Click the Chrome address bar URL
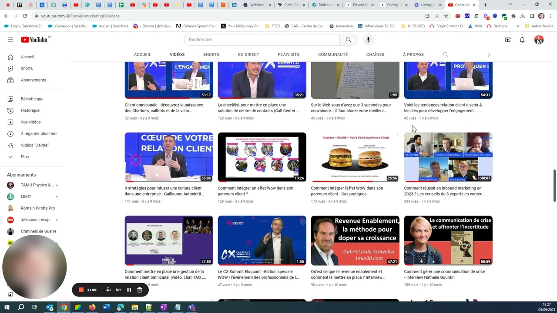Viewport: 557px width, 313px height. pos(81,16)
